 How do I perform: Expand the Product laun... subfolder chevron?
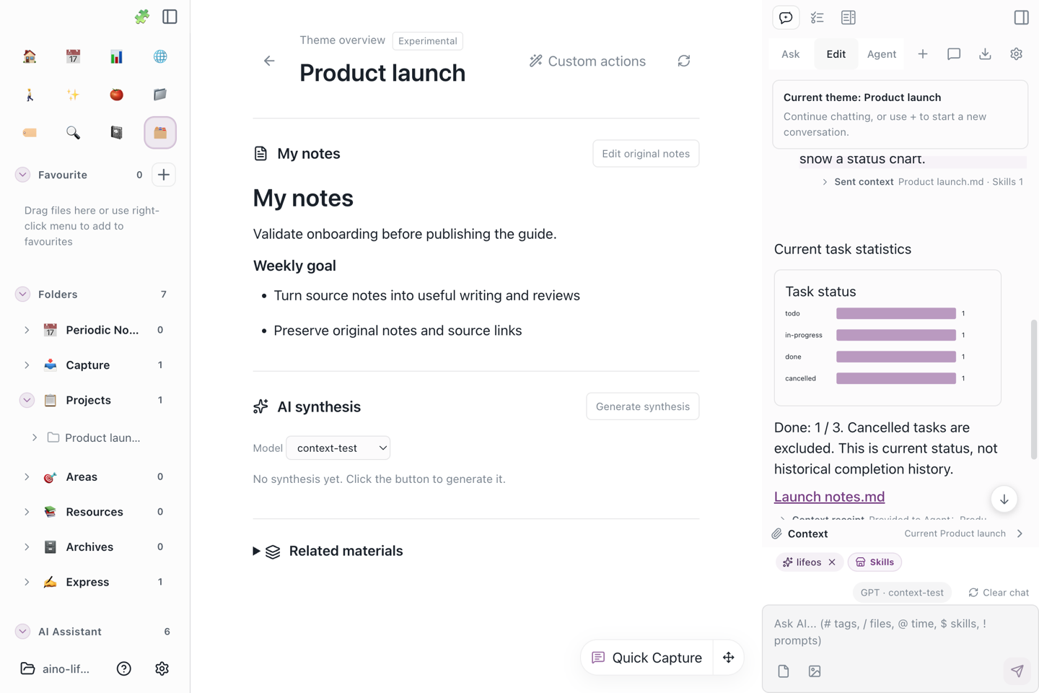click(x=34, y=437)
